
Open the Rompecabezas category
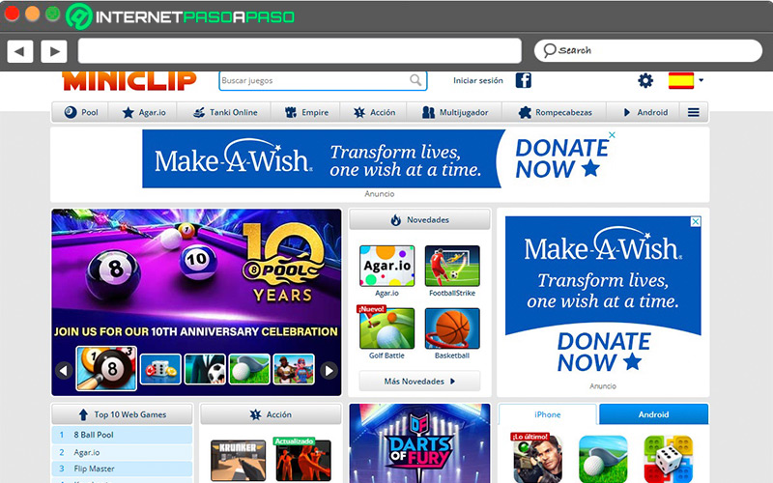coord(555,112)
